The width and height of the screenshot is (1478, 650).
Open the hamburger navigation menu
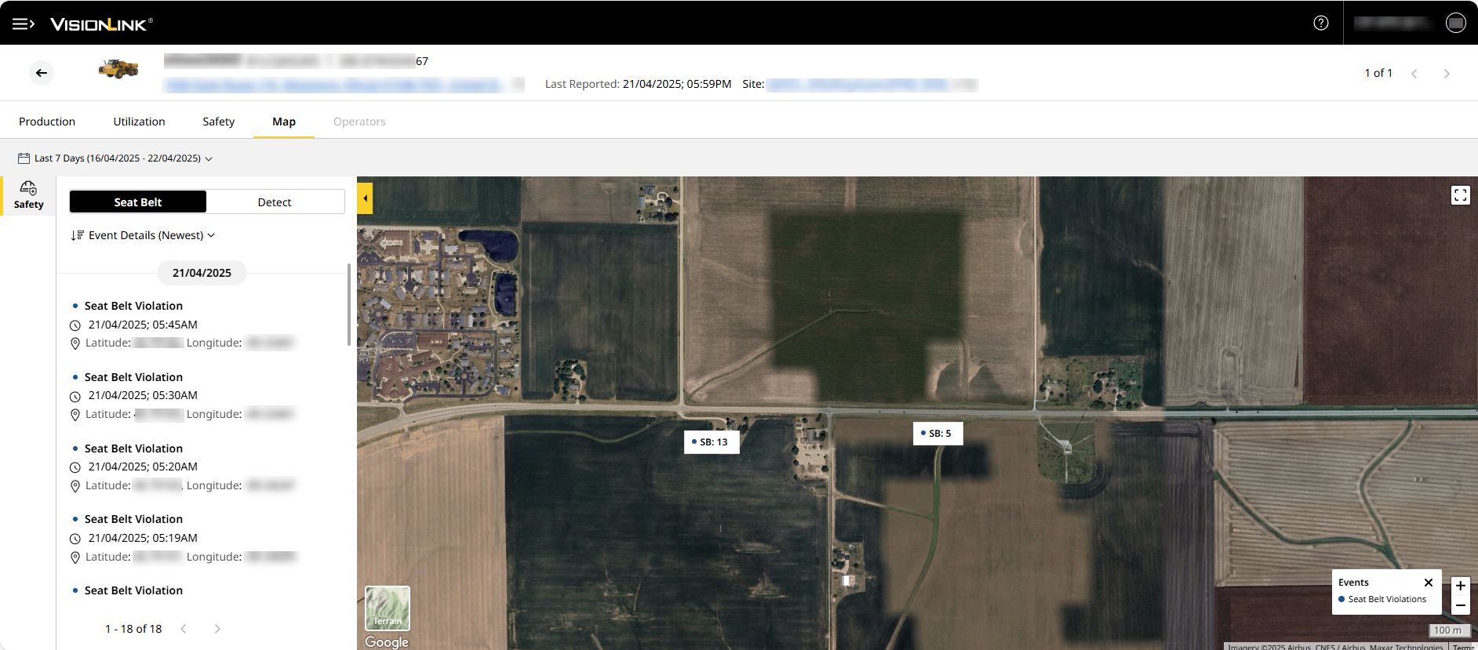[x=23, y=24]
